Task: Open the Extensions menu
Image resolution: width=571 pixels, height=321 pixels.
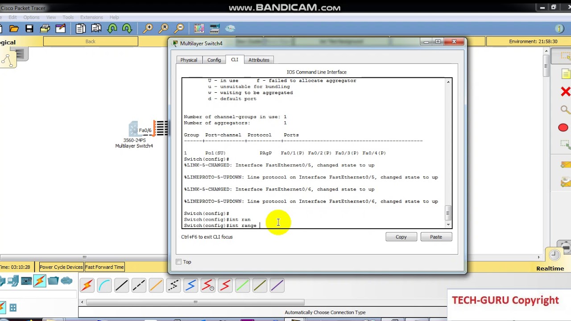Action: point(91,17)
